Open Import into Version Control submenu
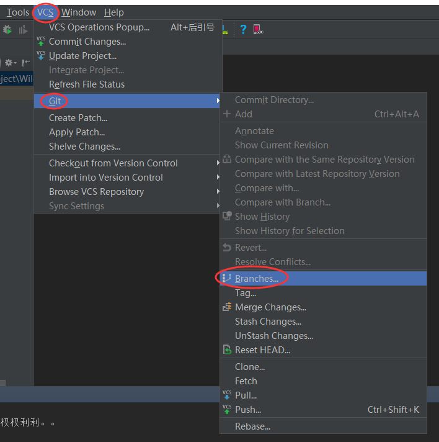The width and height of the screenshot is (439, 442). pos(126,178)
